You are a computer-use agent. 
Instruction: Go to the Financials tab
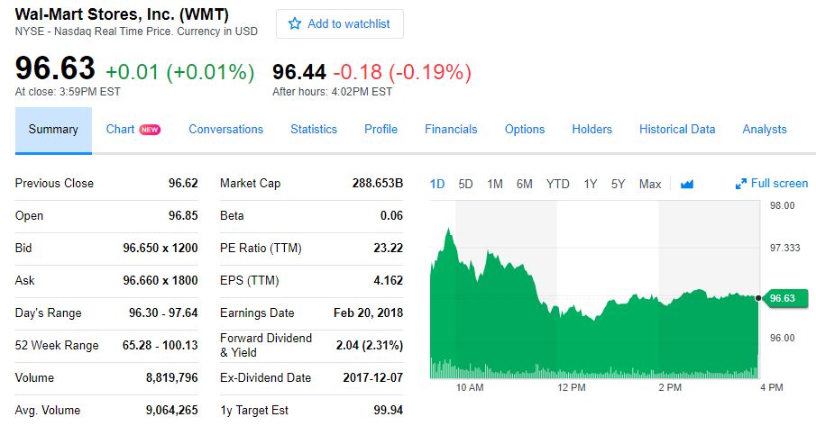click(451, 130)
